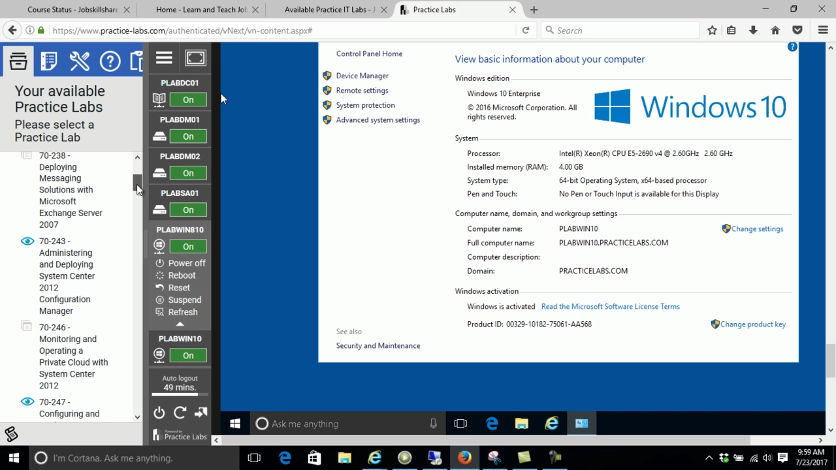
Task: Click the Firefox home button
Action: (x=775, y=30)
